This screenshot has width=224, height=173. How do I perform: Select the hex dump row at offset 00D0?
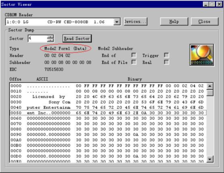click(x=108, y=156)
